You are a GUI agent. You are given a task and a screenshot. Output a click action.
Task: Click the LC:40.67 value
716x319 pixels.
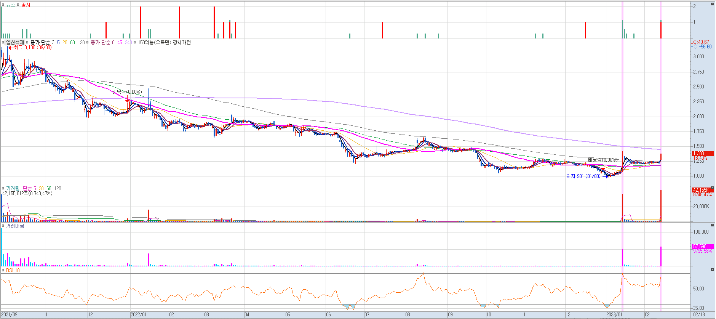(x=700, y=42)
